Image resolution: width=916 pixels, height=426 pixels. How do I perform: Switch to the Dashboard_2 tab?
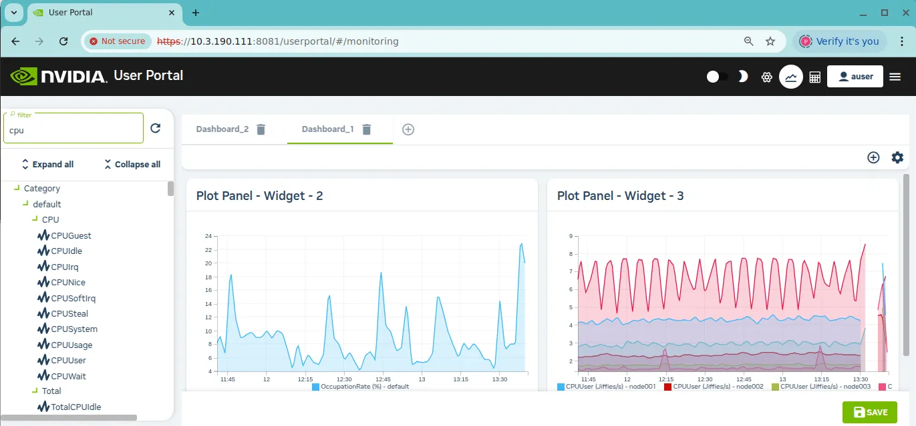coord(222,129)
